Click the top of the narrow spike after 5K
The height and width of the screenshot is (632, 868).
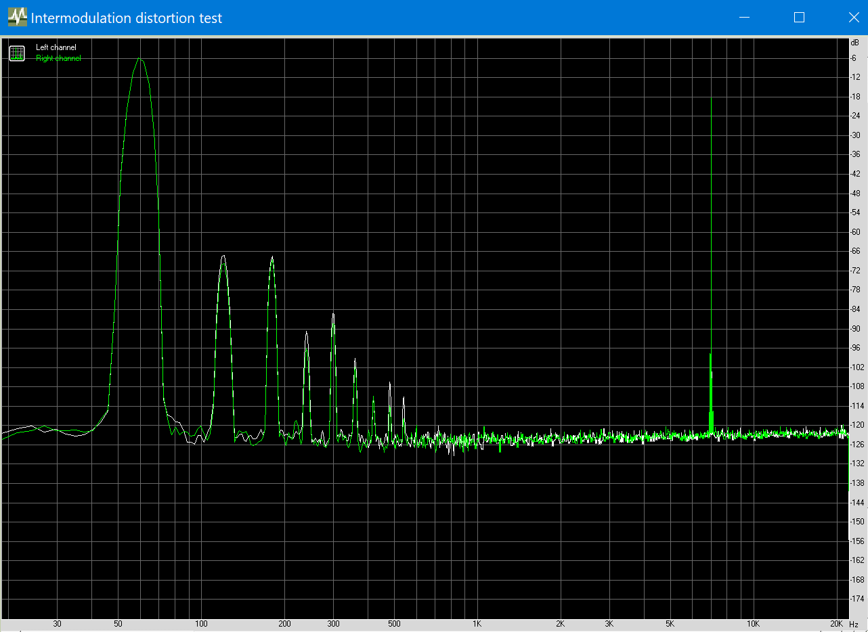[x=711, y=98]
